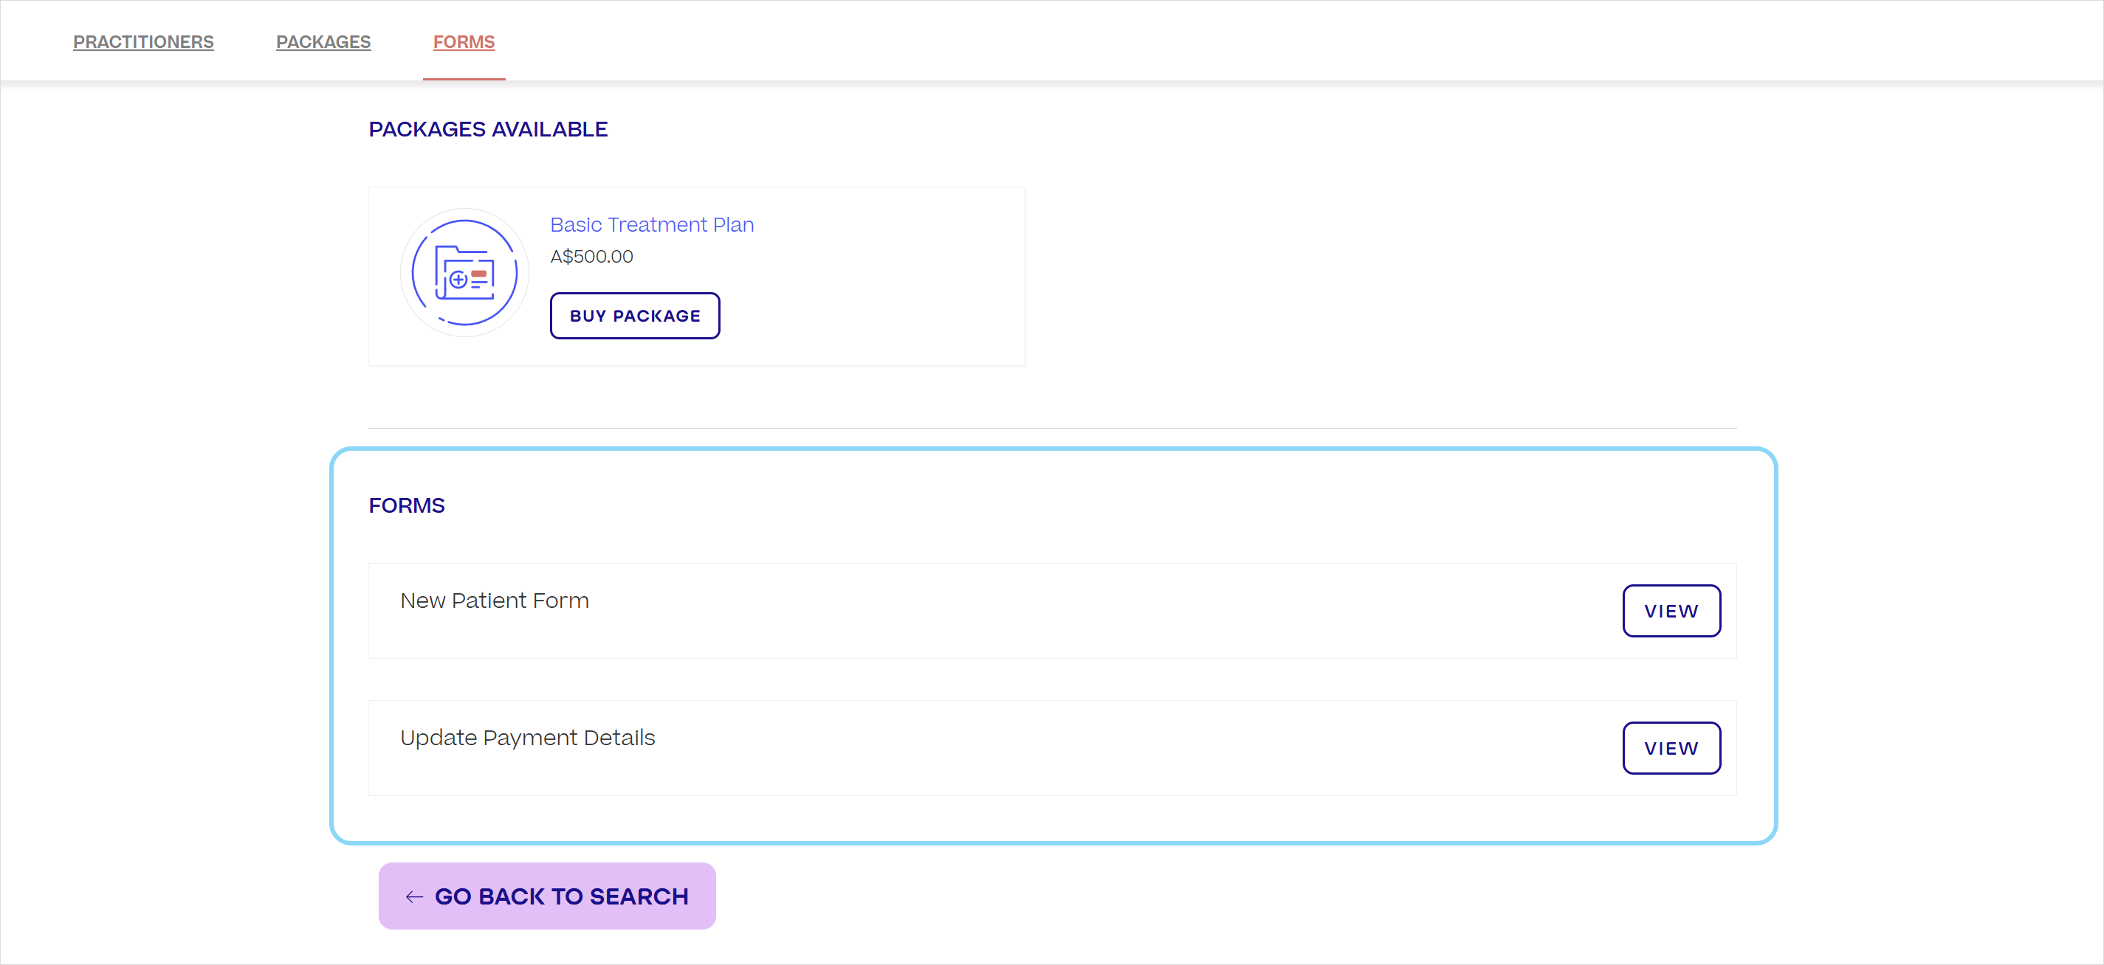
Task: Click the FORMS section heading
Action: point(406,505)
